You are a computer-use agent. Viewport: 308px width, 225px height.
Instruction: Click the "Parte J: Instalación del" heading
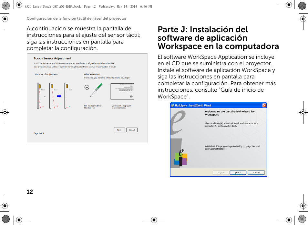coord(203,29)
